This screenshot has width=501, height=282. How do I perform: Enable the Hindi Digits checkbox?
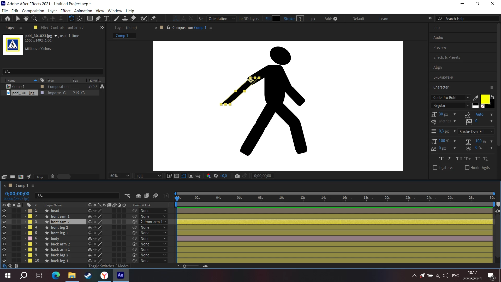(x=467, y=168)
